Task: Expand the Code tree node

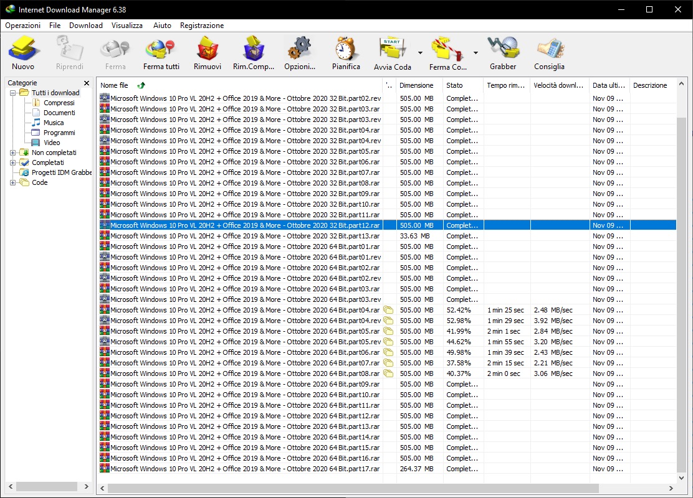Action: [x=13, y=182]
